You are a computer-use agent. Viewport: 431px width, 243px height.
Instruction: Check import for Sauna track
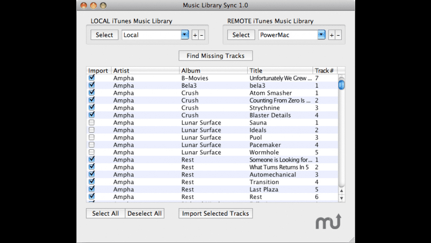(x=92, y=122)
